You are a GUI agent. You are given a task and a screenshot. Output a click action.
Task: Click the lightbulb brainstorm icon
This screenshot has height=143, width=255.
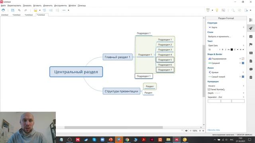[217, 10]
